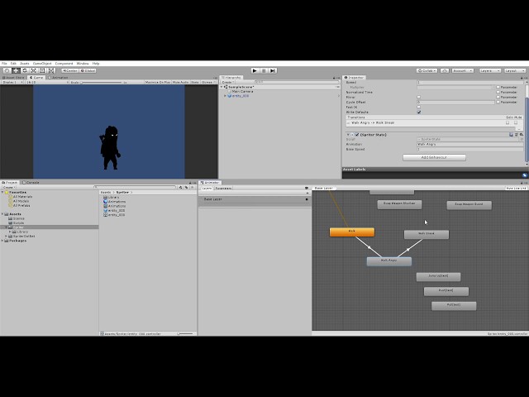
Task: Open the File menu
Action: coord(4,64)
